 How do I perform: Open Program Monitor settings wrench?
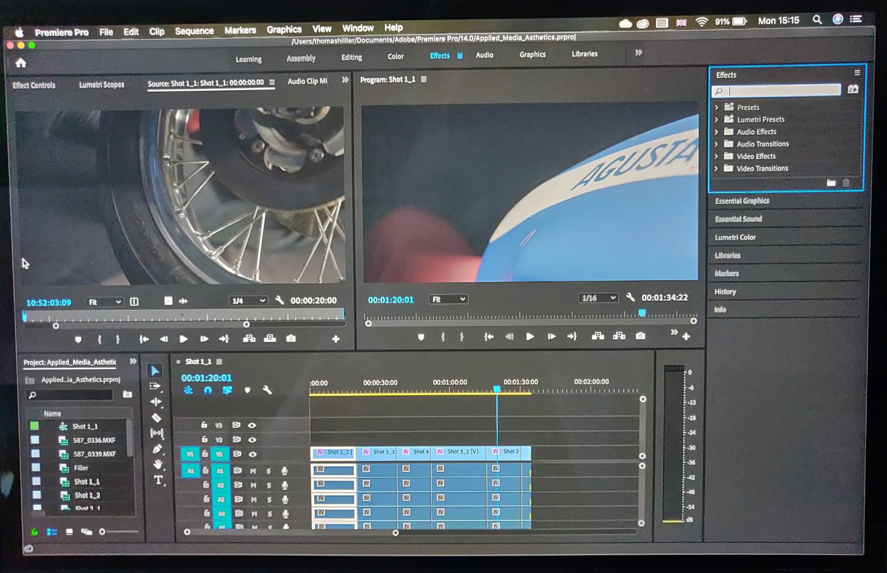pos(630,297)
